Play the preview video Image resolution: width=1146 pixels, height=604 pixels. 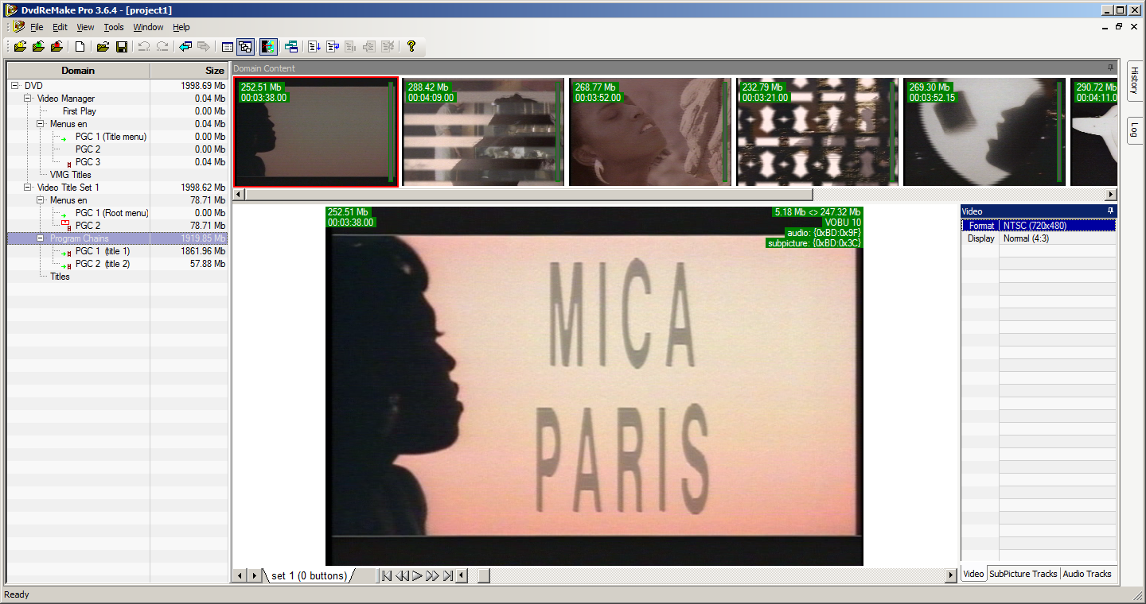point(417,575)
